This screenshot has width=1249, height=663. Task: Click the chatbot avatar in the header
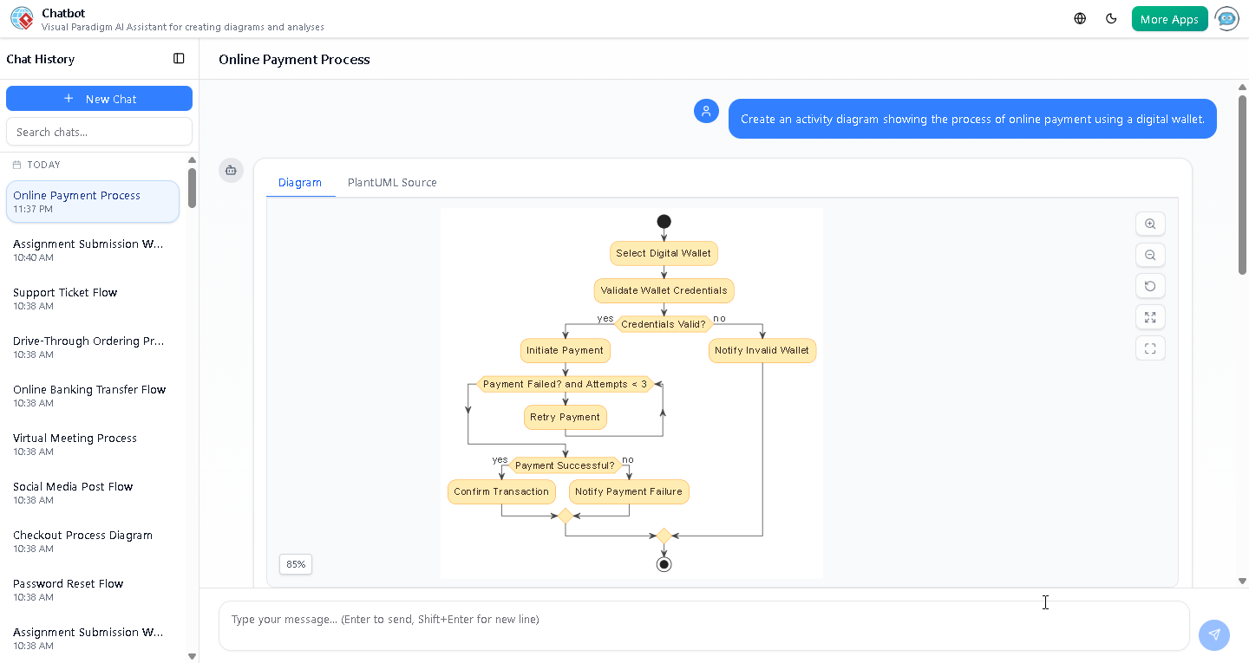tap(1226, 18)
